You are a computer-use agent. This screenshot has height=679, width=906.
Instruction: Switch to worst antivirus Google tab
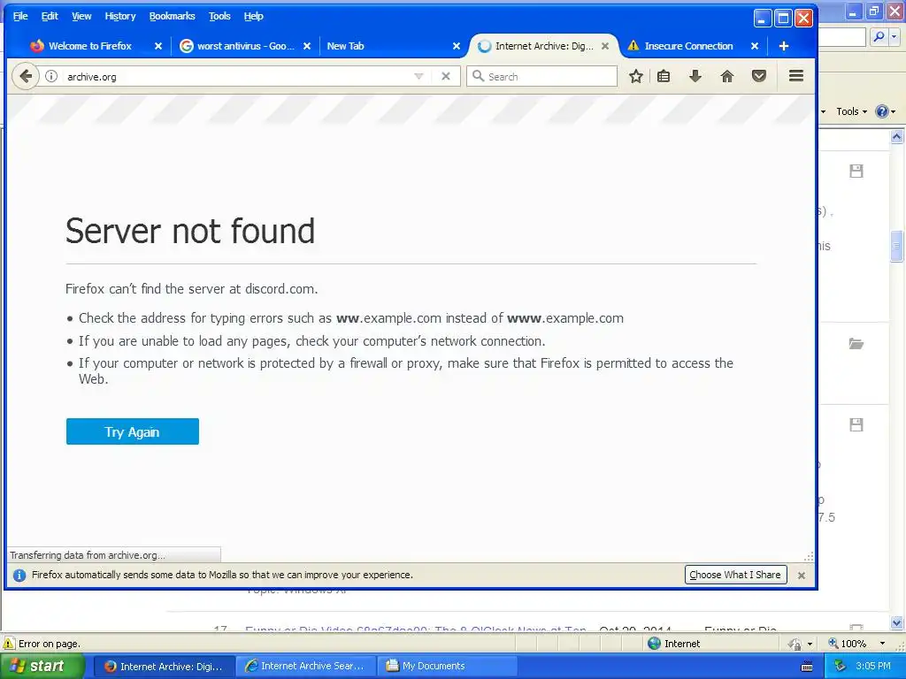coord(245,46)
